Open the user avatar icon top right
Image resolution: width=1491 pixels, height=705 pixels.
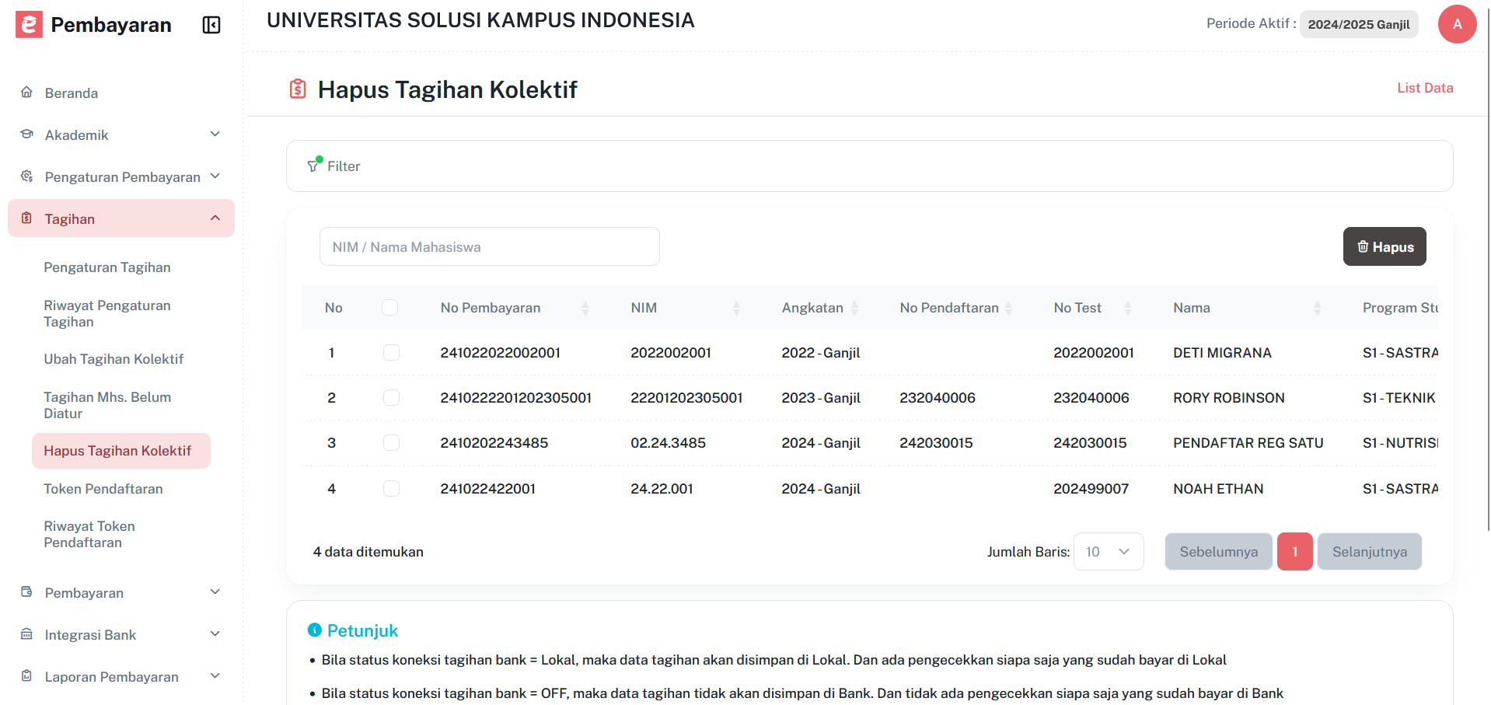[1457, 24]
